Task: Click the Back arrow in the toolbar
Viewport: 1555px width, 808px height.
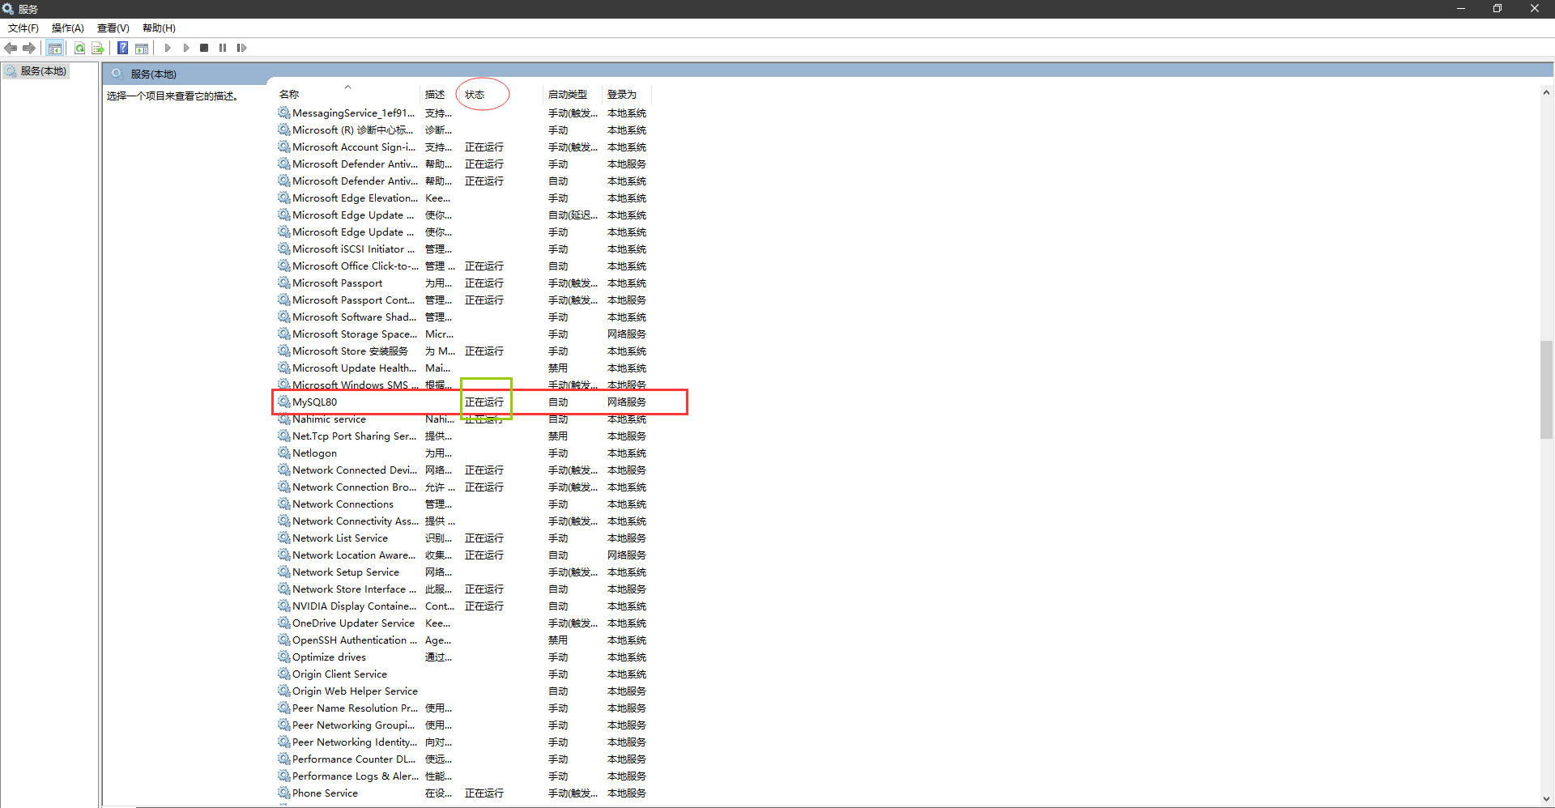Action: [11, 48]
